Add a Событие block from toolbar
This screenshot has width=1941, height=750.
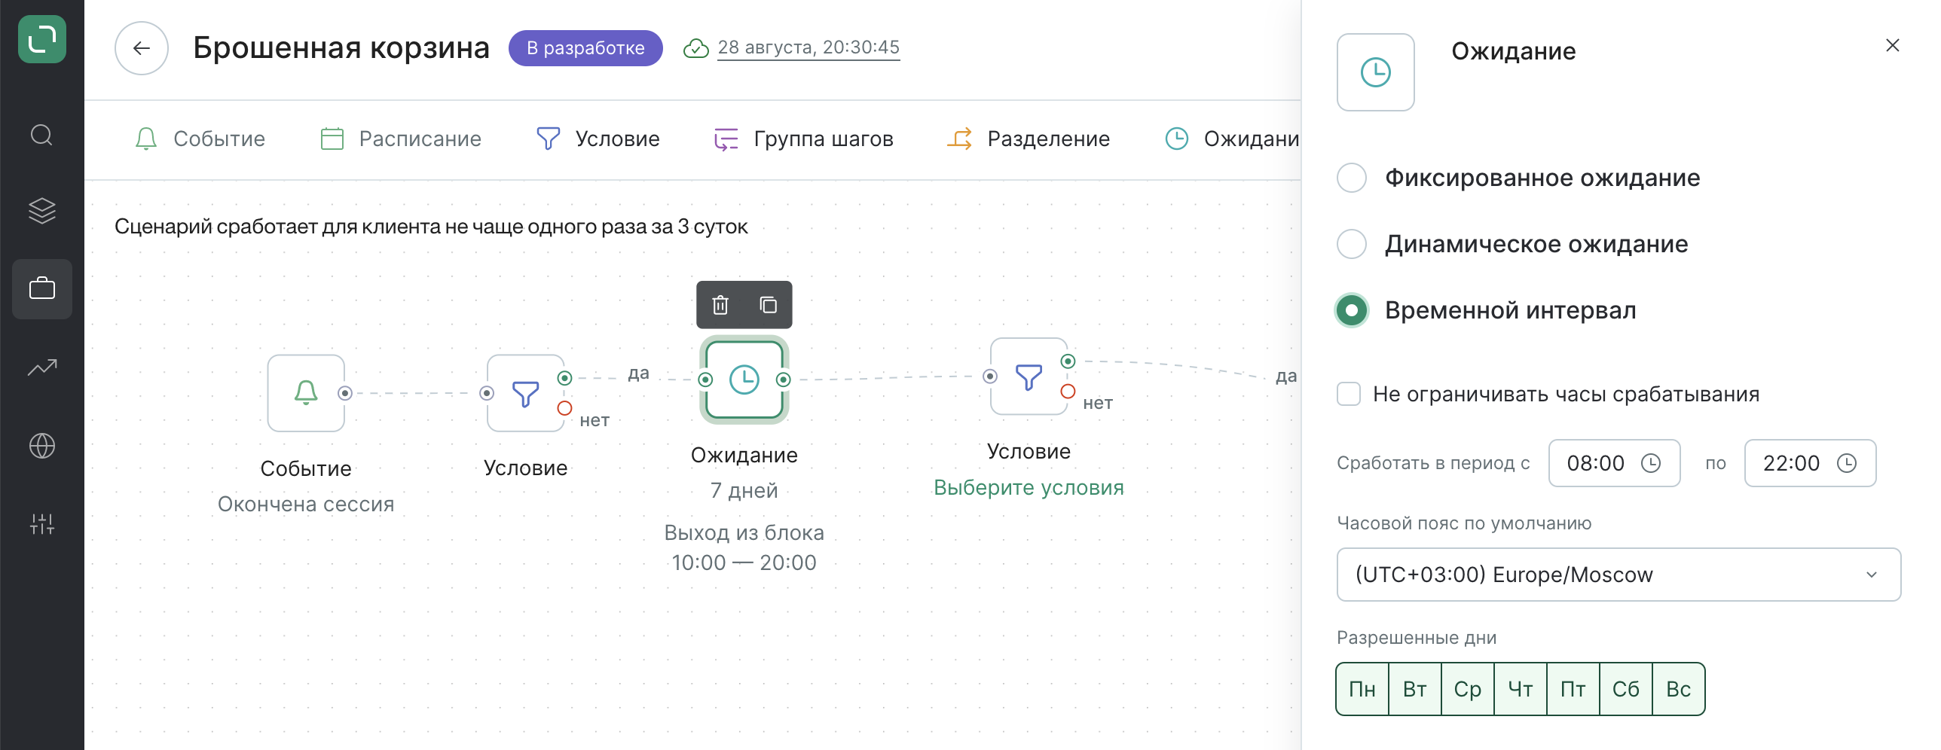click(200, 139)
